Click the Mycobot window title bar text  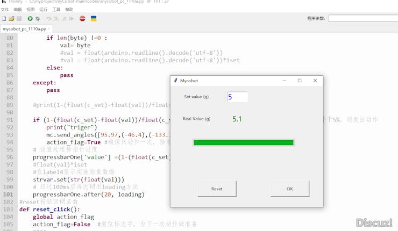(189, 81)
